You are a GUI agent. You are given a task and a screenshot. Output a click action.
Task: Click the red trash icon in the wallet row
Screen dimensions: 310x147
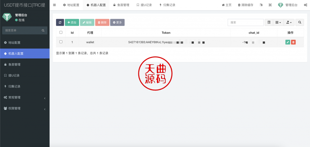point(293,42)
